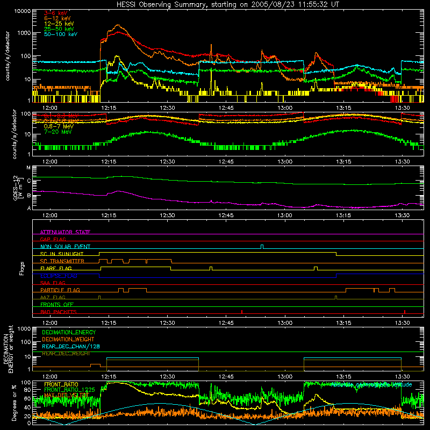The height and width of the screenshot is (430, 430).
Task: Click the C class tick on GOES plot
Action: tap(29, 181)
